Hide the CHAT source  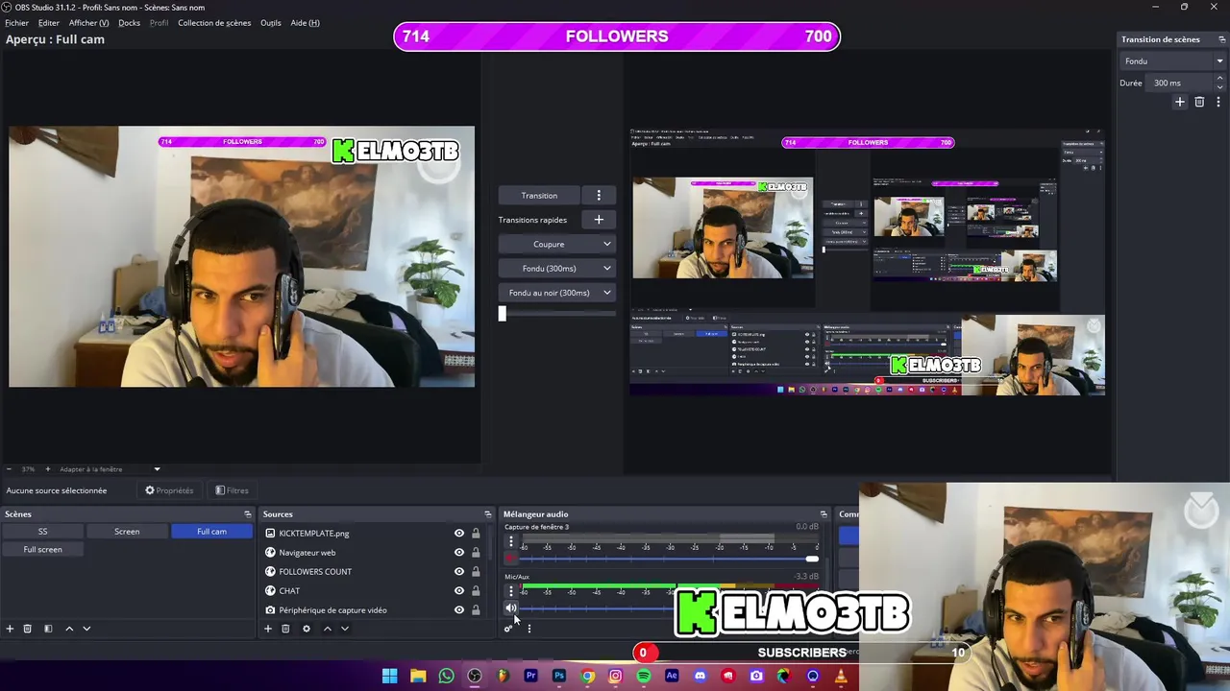click(x=458, y=591)
